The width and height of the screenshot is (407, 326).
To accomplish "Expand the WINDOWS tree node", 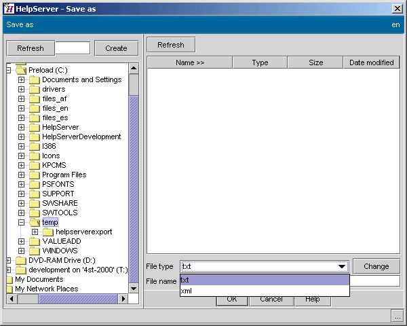I will 21,251.
